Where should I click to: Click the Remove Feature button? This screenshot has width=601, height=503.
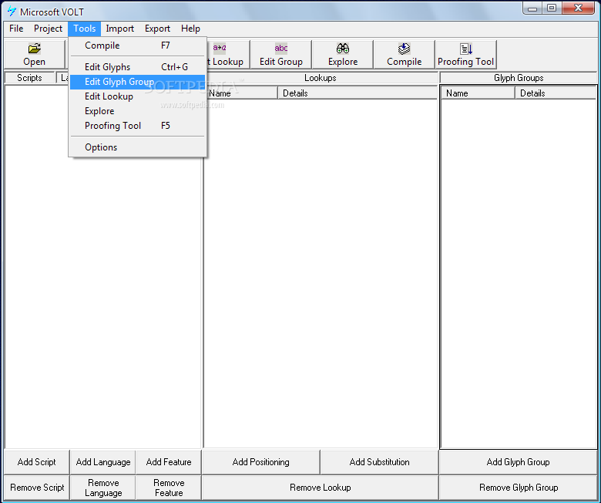coord(169,488)
